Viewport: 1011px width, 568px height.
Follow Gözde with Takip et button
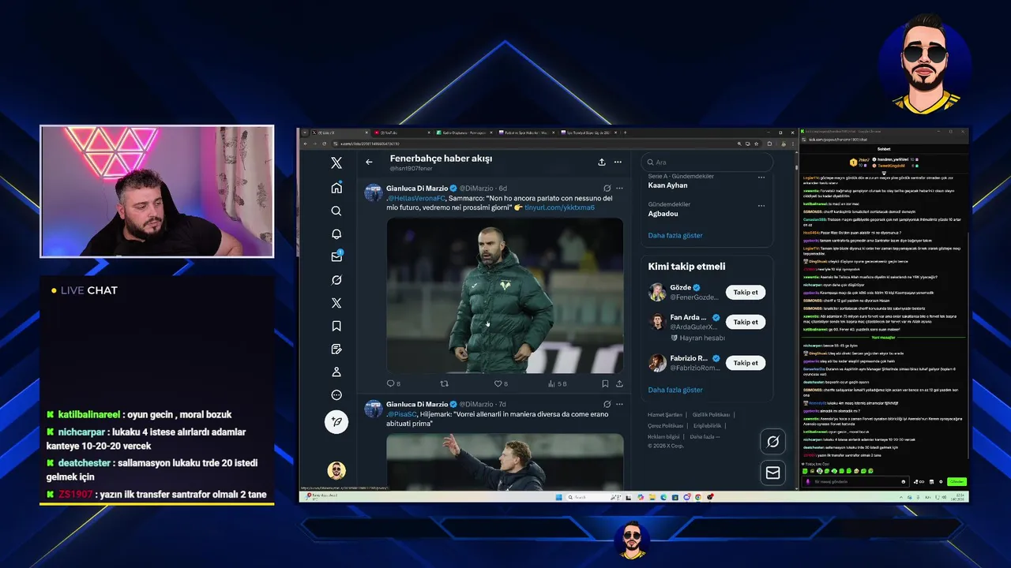[746, 292]
